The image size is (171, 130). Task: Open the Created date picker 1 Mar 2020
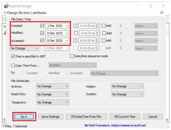point(57,26)
